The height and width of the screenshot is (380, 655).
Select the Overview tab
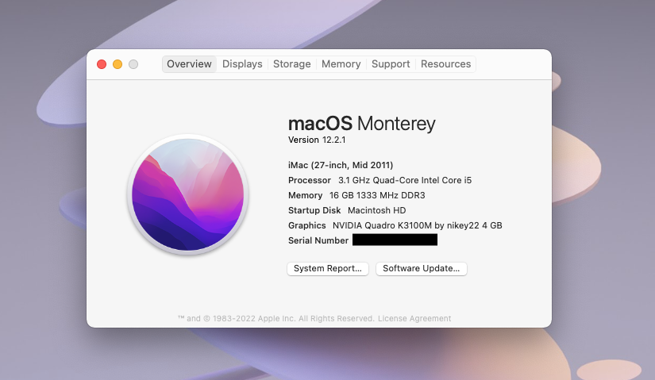click(189, 64)
